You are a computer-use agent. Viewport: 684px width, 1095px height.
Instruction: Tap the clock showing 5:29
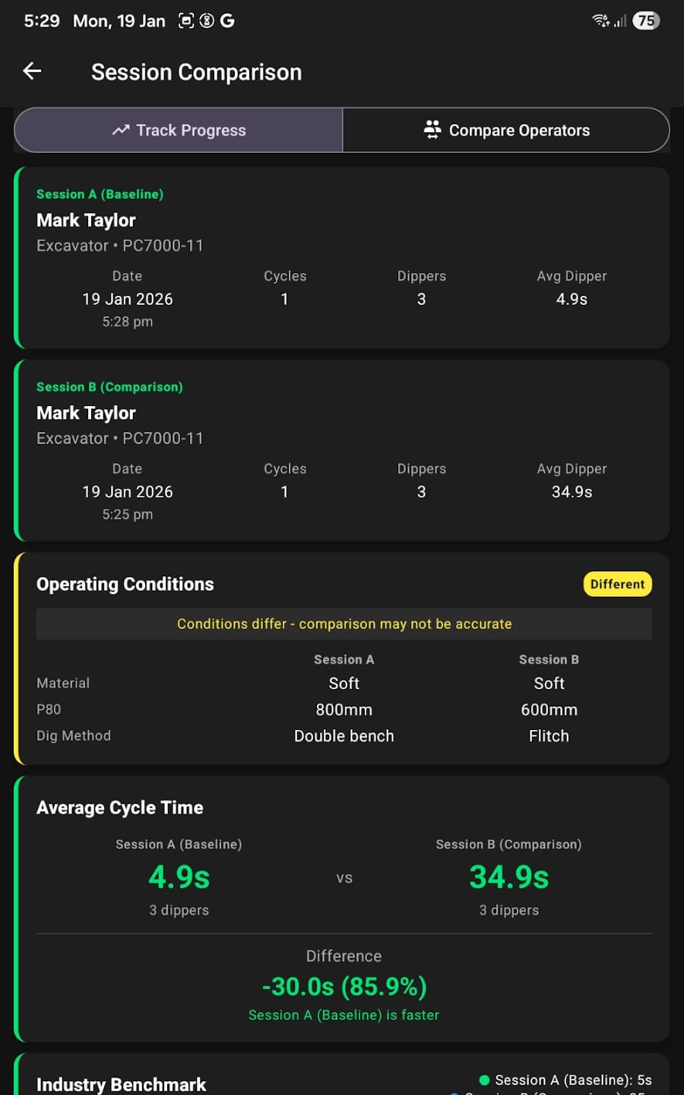[42, 21]
